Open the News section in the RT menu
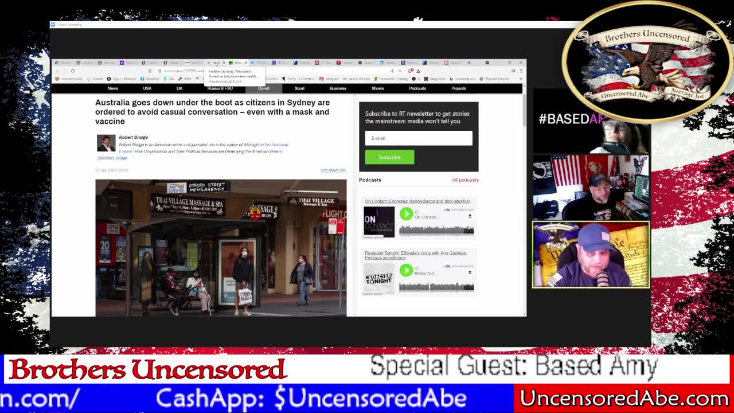This screenshot has height=413, width=734. [x=113, y=88]
